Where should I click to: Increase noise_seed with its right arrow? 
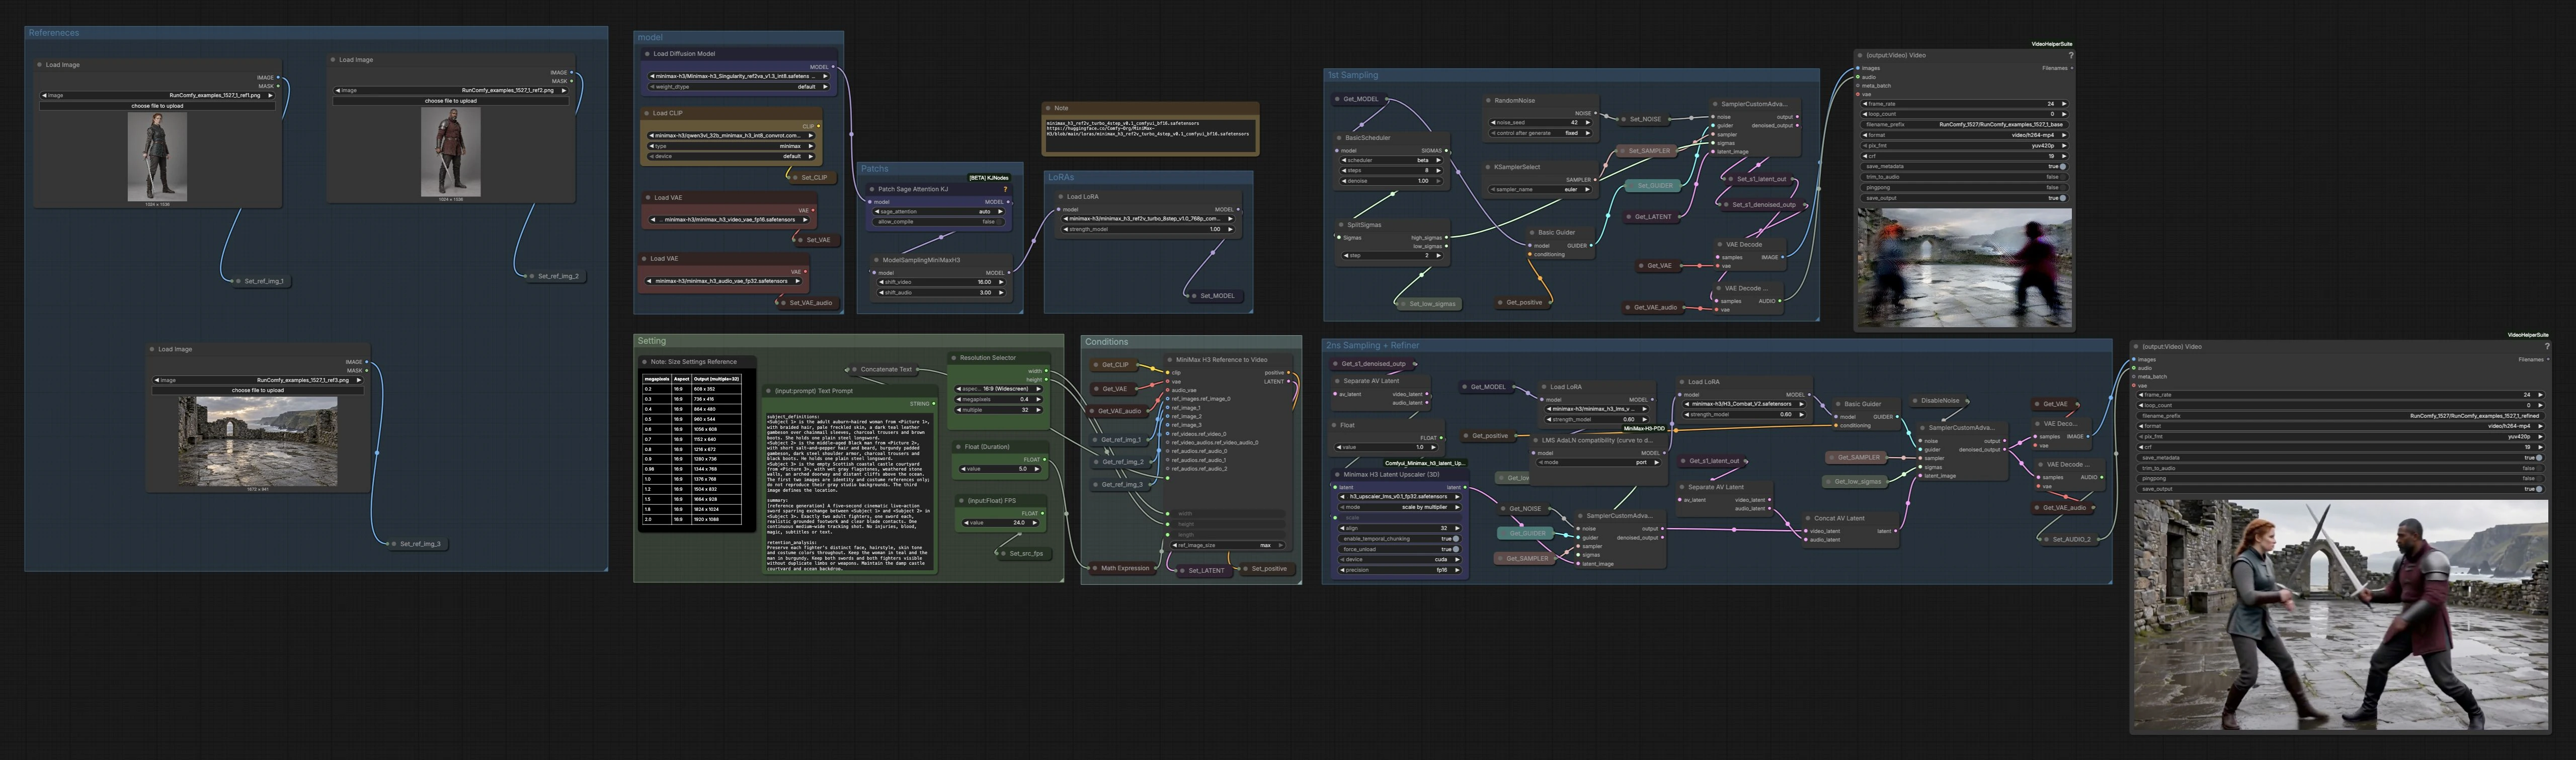click(x=1590, y=123)
